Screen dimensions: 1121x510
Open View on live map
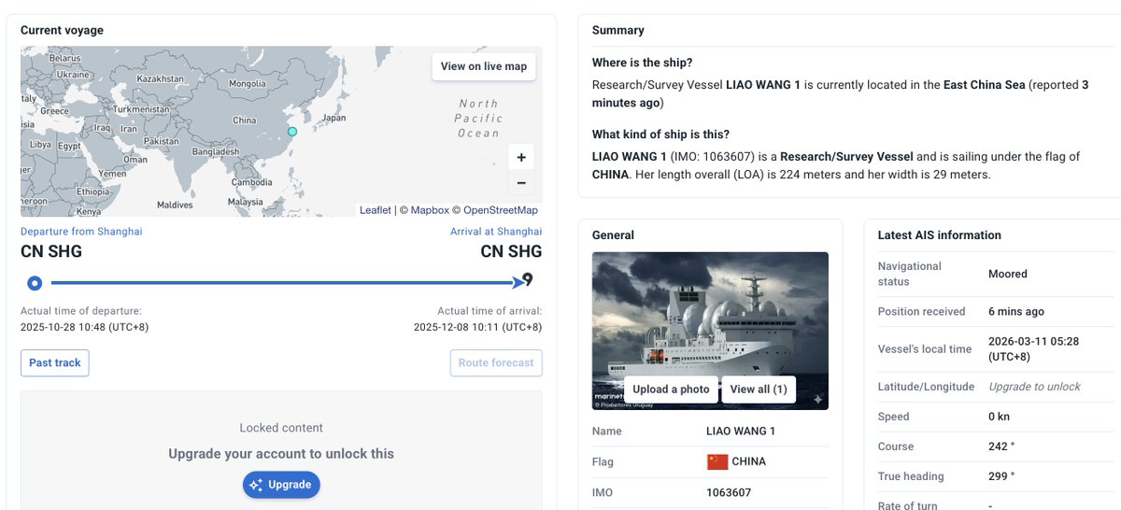point(484,66)
